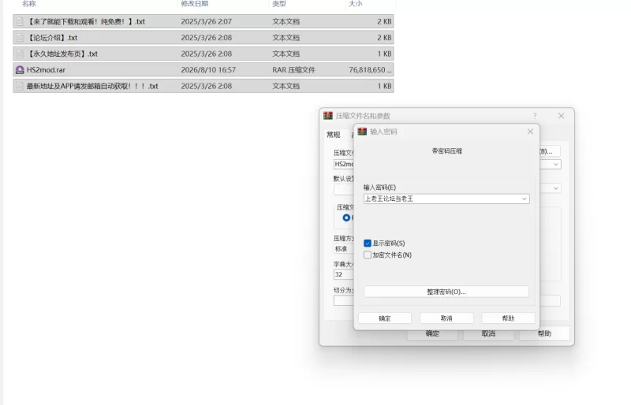Expand the 输入密码(E) password dropdown arrow
Screen dimensions: 631x405
[524, 199]
